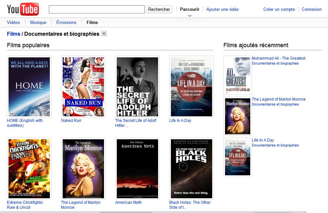Click Créer un compte link
Image resolution: width=328 pixels, height=213 pixels.
[x=279, y=10]
